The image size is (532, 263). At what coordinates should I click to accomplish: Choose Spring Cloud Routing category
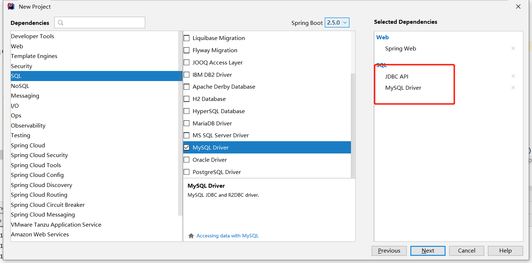coord(94,195)
